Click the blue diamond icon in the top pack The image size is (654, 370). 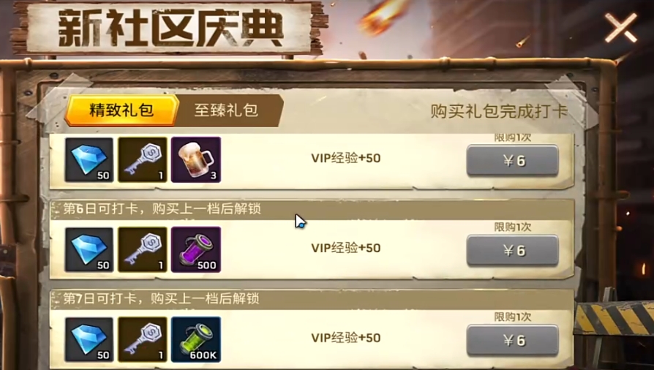(89, 159)
